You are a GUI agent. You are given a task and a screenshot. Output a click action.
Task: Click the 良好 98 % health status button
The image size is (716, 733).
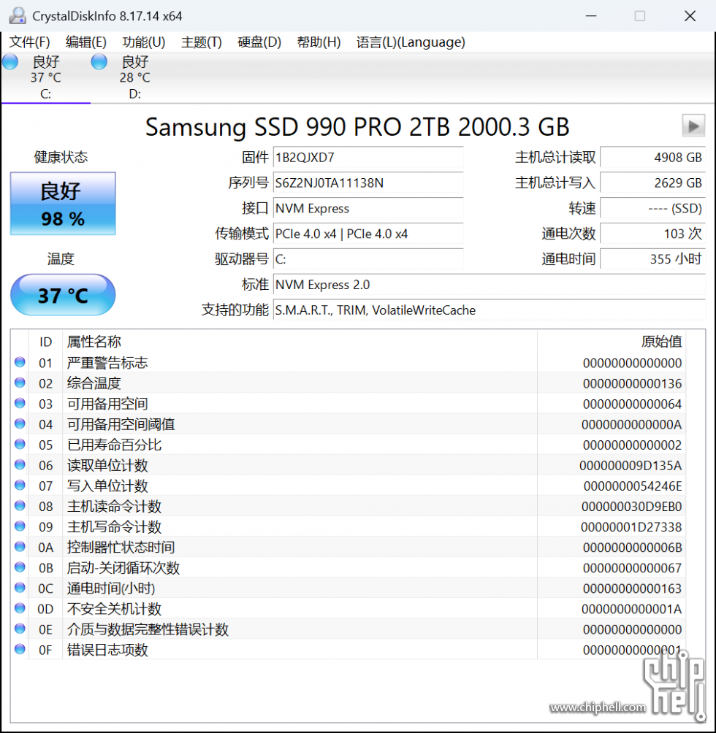click(x=63, y=204)
